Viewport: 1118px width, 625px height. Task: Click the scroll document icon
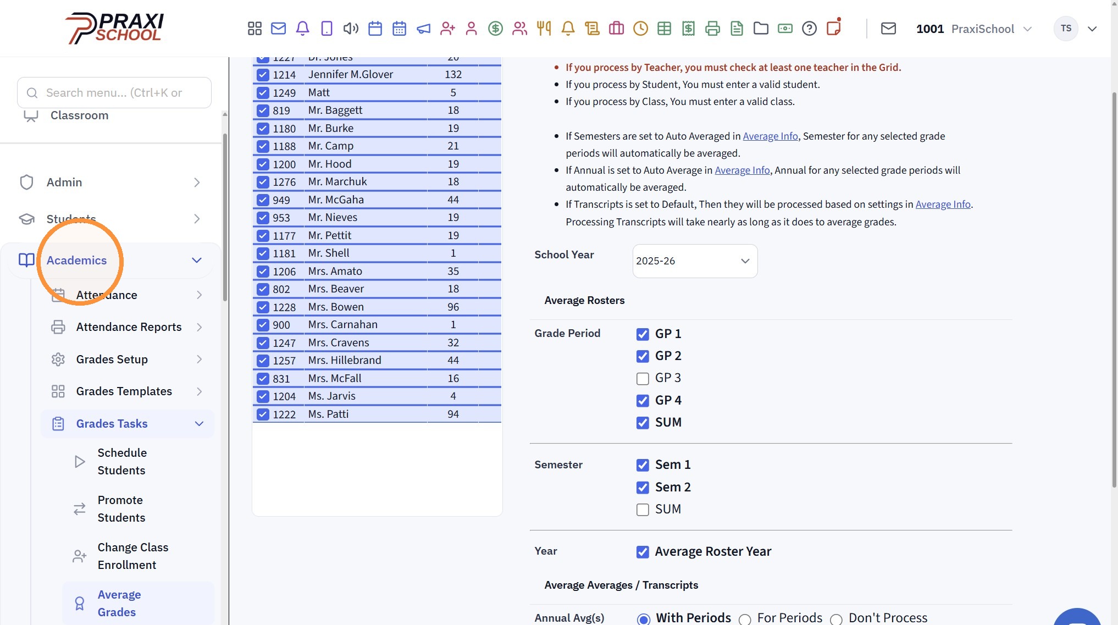coord(593,29)
